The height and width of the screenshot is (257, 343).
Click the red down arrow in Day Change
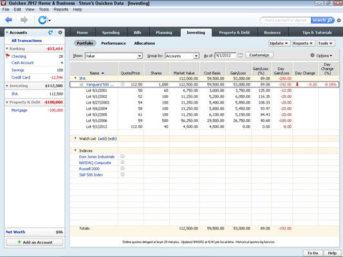[297, 84]
